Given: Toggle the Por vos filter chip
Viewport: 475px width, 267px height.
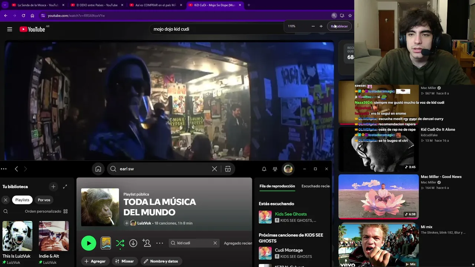Looking at the screenshot, I should point(44,200).
